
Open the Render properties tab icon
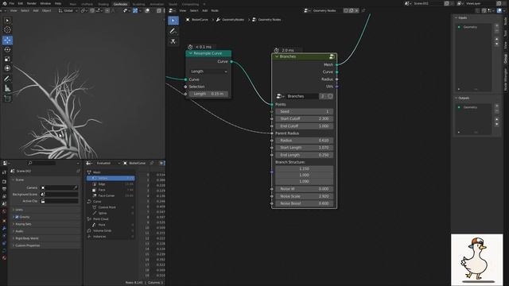[x=4, y=182]
